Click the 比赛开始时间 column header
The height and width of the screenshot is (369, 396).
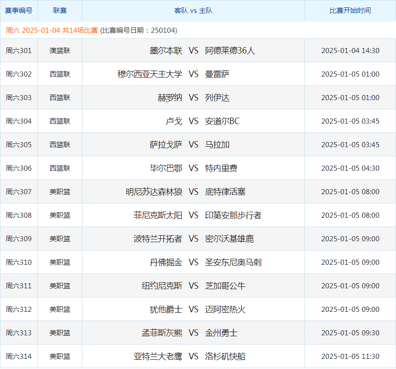350,11
